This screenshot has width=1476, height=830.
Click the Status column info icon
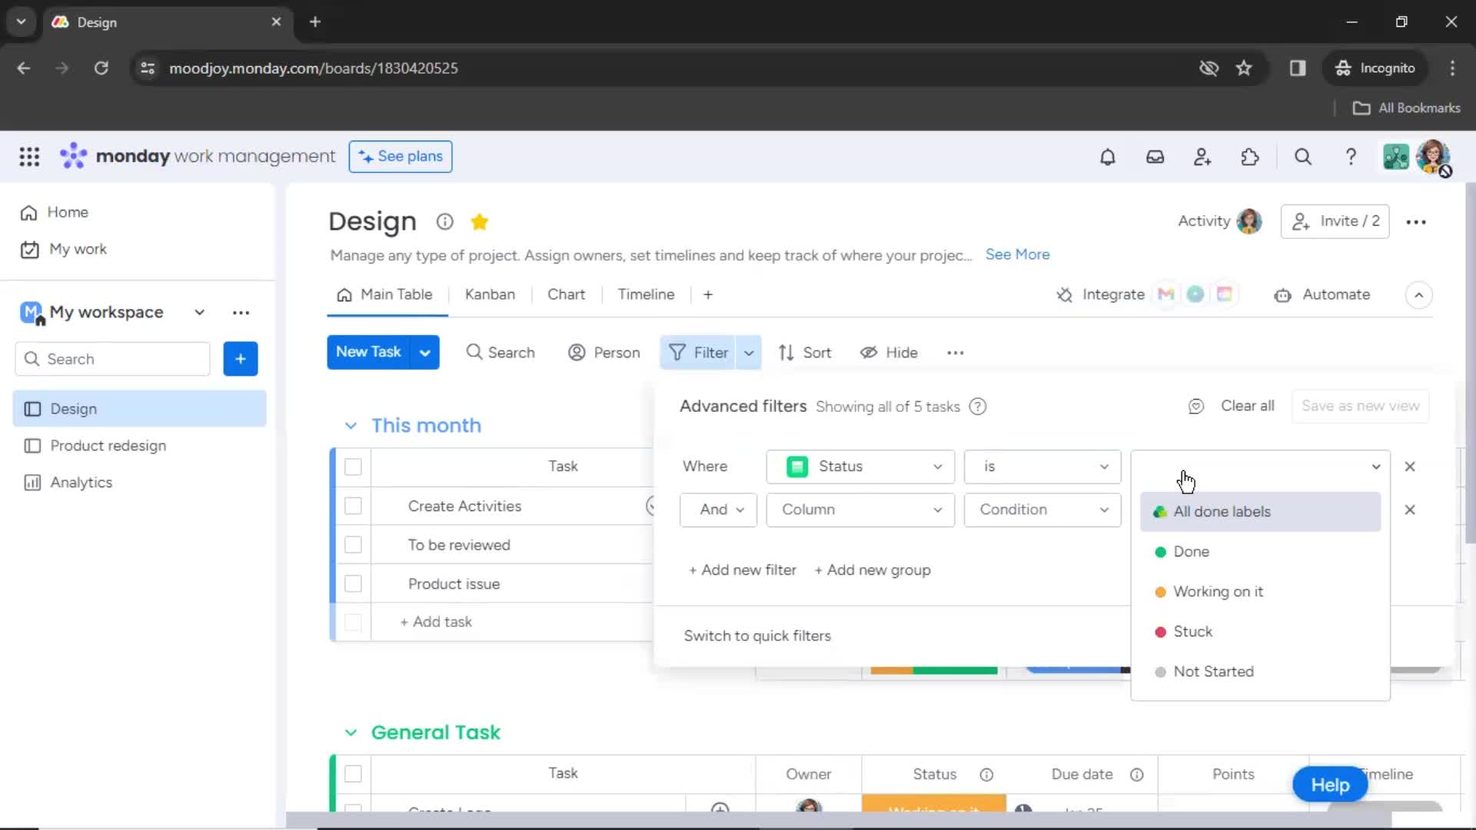pos(986,775)
